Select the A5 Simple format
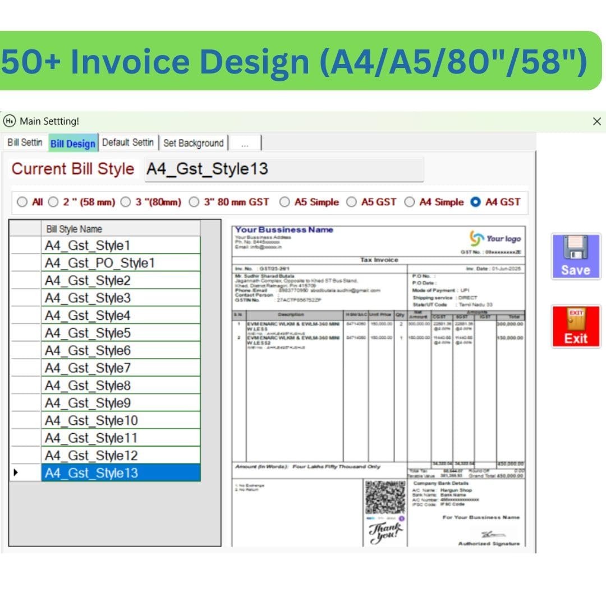 coord(285,202)
